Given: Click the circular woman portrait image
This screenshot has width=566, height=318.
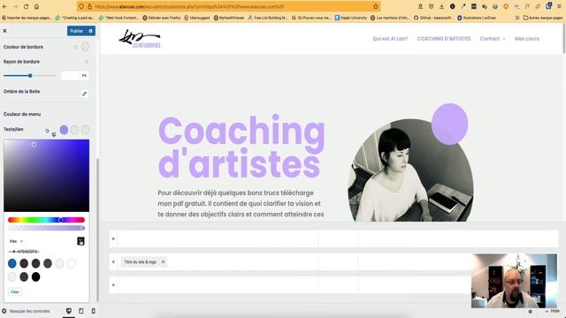Looking at the screenshot, I should pyautogui.click(x=410, y=170).
